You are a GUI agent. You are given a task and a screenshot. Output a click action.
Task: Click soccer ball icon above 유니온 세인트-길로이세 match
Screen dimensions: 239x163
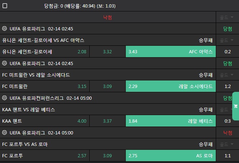[5, 29]
